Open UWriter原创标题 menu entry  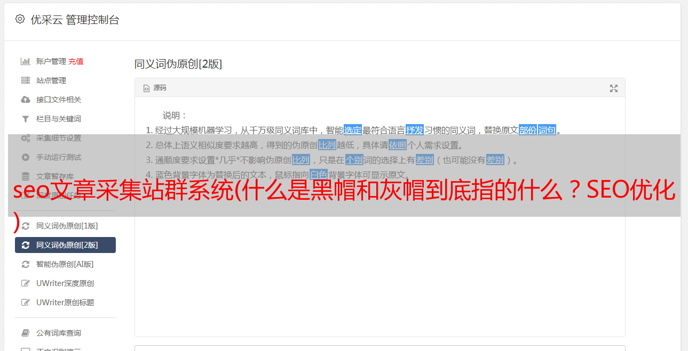[x=65, y=303]
